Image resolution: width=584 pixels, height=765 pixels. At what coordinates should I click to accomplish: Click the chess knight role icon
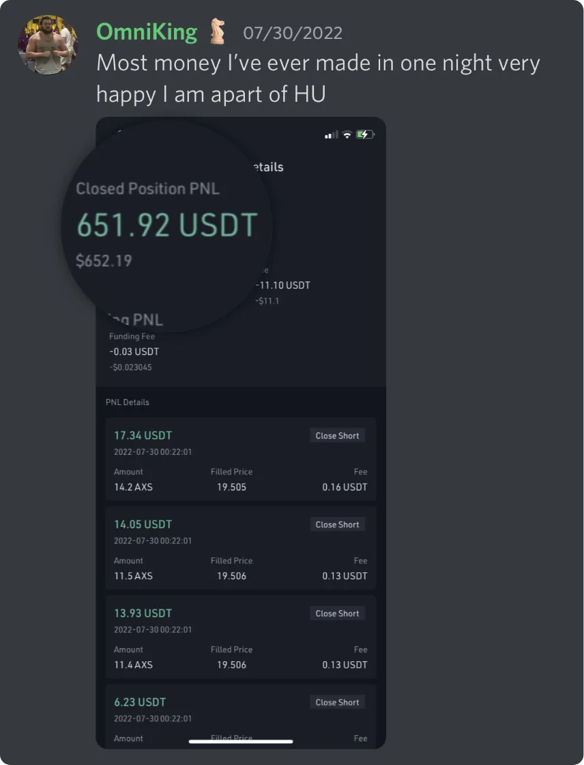(x=217, y=31)
